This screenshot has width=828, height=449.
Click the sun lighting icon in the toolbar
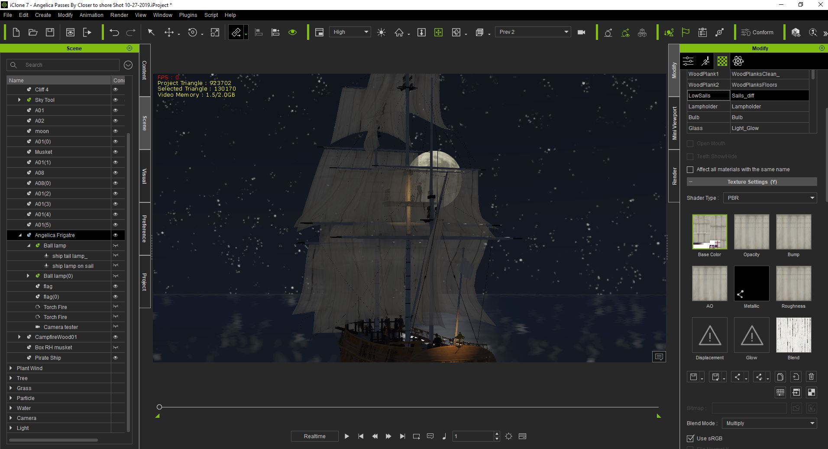(x=381, y=32)
